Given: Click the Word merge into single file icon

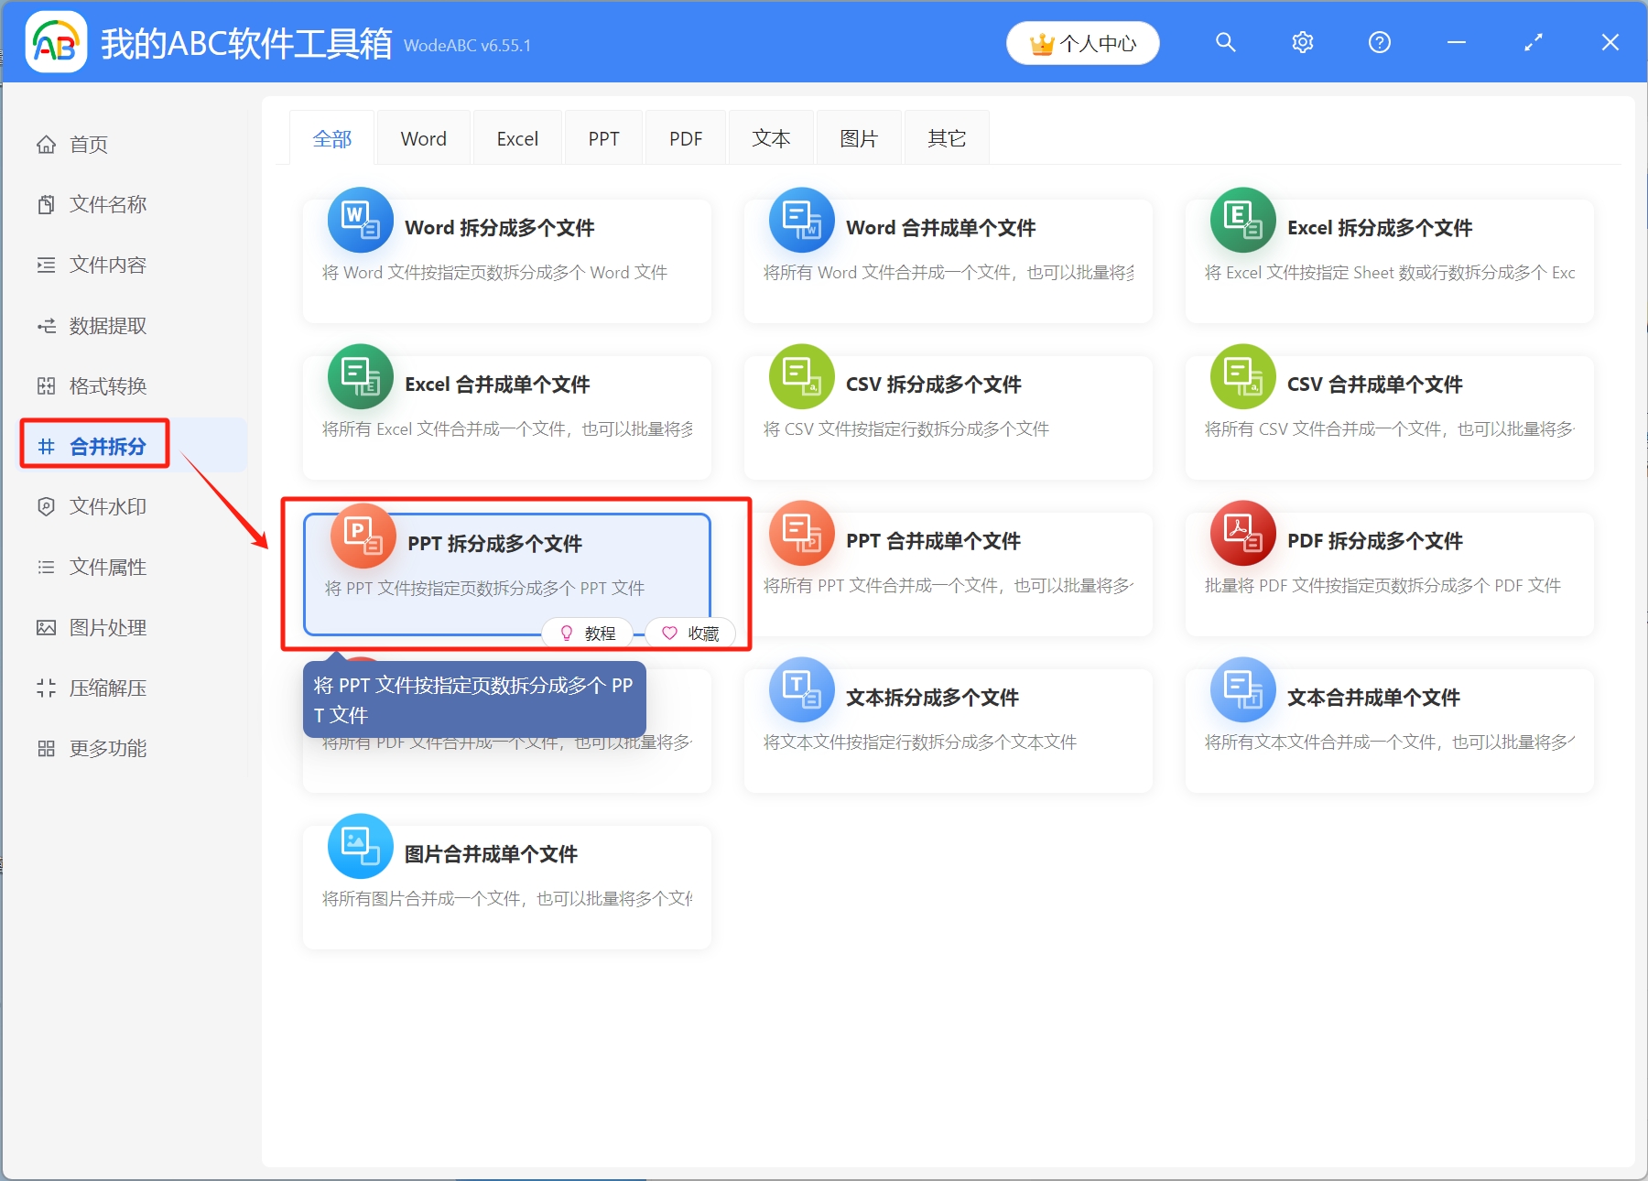Looking at the screenshot, I should tap(802, 221).
